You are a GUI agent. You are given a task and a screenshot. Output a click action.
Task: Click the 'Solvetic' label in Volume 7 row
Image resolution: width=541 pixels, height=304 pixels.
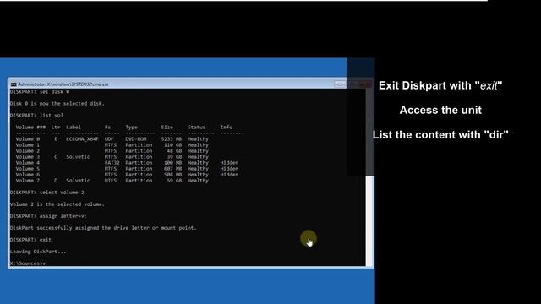[x=78, y=181]
